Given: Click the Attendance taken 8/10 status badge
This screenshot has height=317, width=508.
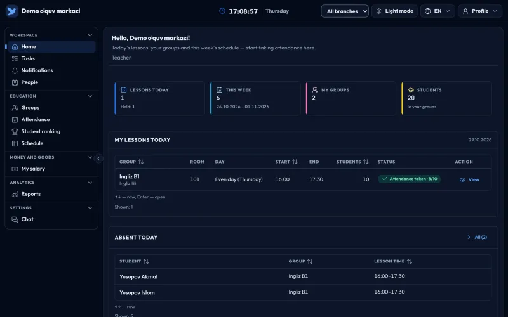Looking at the screenshot, I should click(x=409, y=179).
